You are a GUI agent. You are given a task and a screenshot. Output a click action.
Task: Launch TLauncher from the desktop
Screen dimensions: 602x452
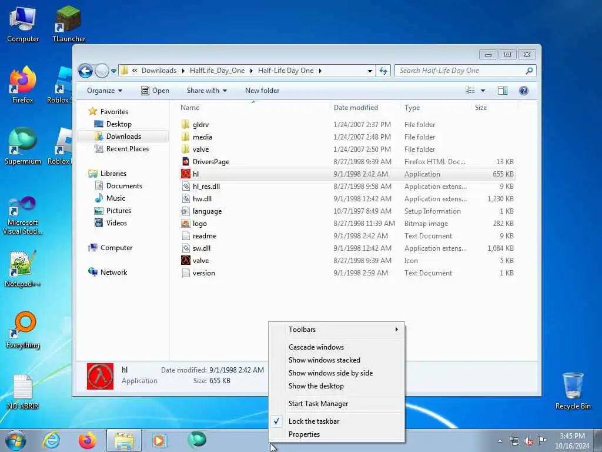68,24
